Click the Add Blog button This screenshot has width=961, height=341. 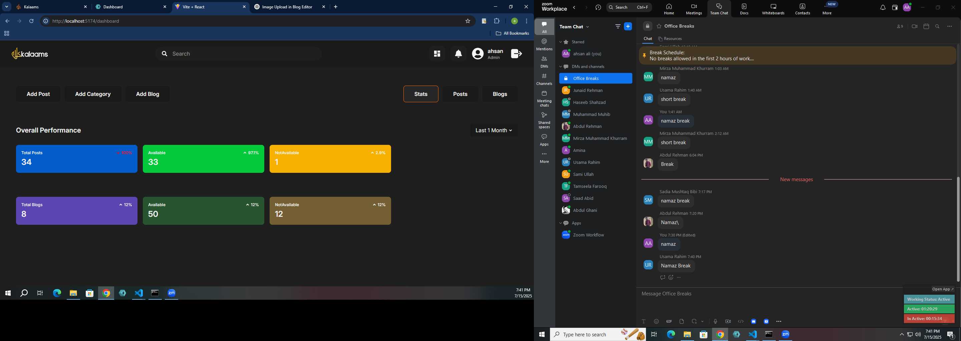[147, 94]
